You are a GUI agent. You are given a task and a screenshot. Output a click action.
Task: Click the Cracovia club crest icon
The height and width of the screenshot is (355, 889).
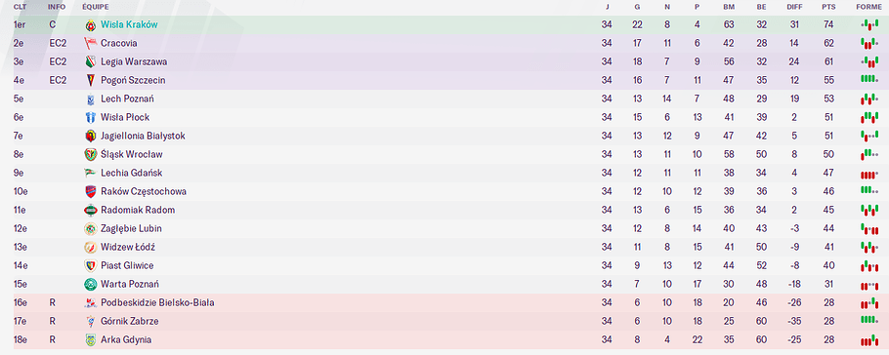[90, 43]
